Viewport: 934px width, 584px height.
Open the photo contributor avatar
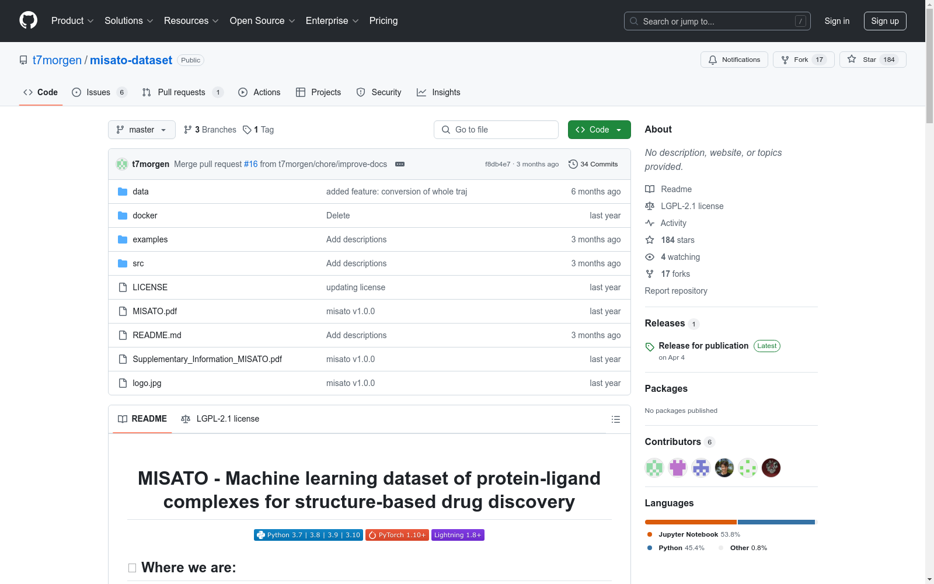click(724, 468)
